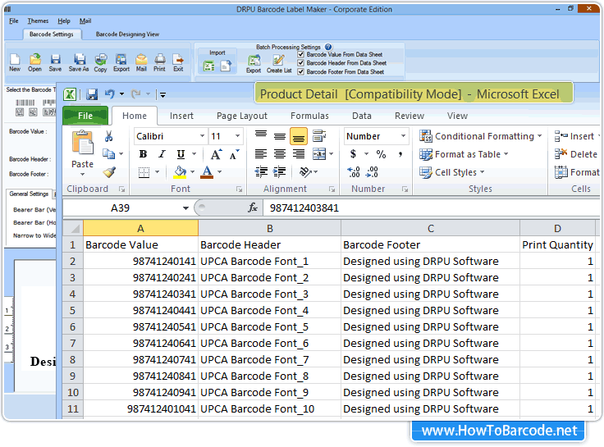The height and width of the screenshot is (447, 604).
Task: Click Create List icon
Action: 278,61
